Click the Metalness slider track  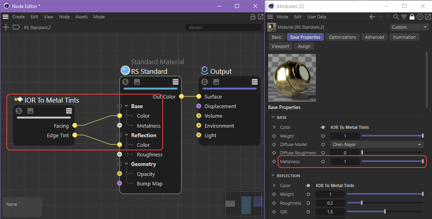393,162
